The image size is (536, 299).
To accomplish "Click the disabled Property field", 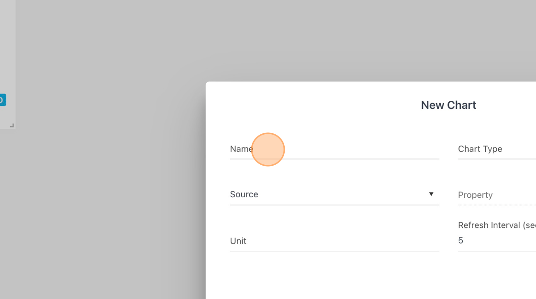I will [497, 195].
